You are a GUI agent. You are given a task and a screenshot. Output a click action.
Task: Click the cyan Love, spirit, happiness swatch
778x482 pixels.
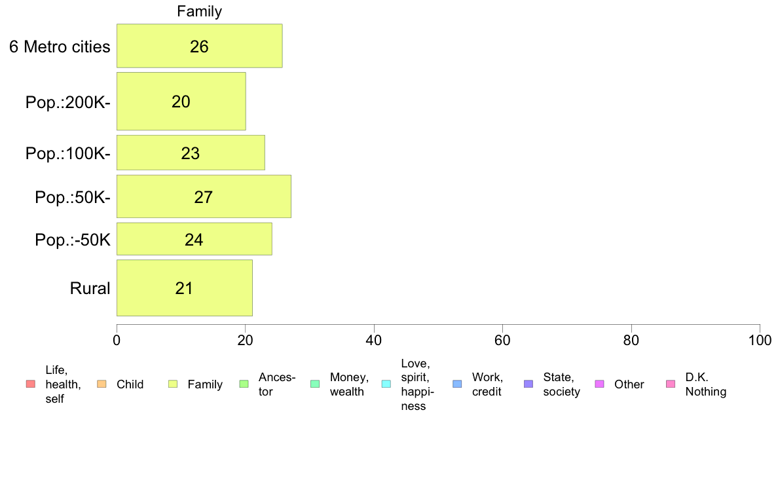click(386, 384)
